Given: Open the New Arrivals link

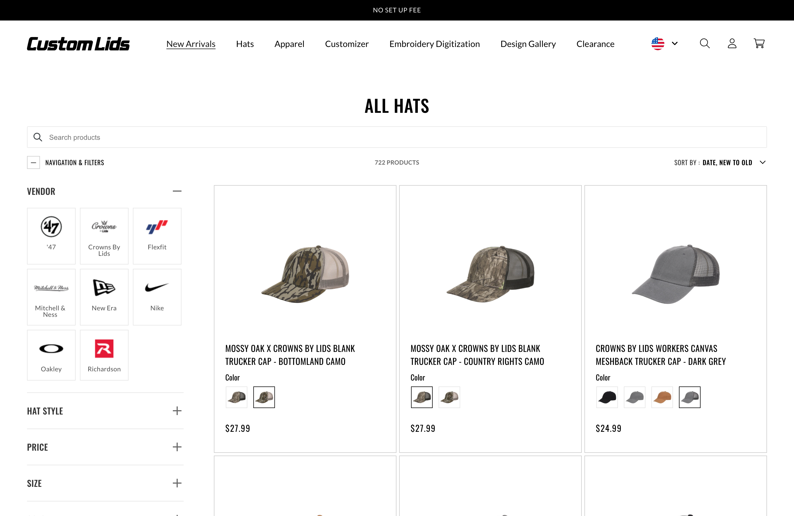Looking at the screenshot, I should coord(190,44).
